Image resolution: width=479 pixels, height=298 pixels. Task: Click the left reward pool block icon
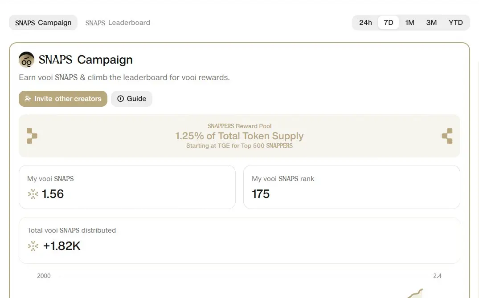click(x=32, y=136)
